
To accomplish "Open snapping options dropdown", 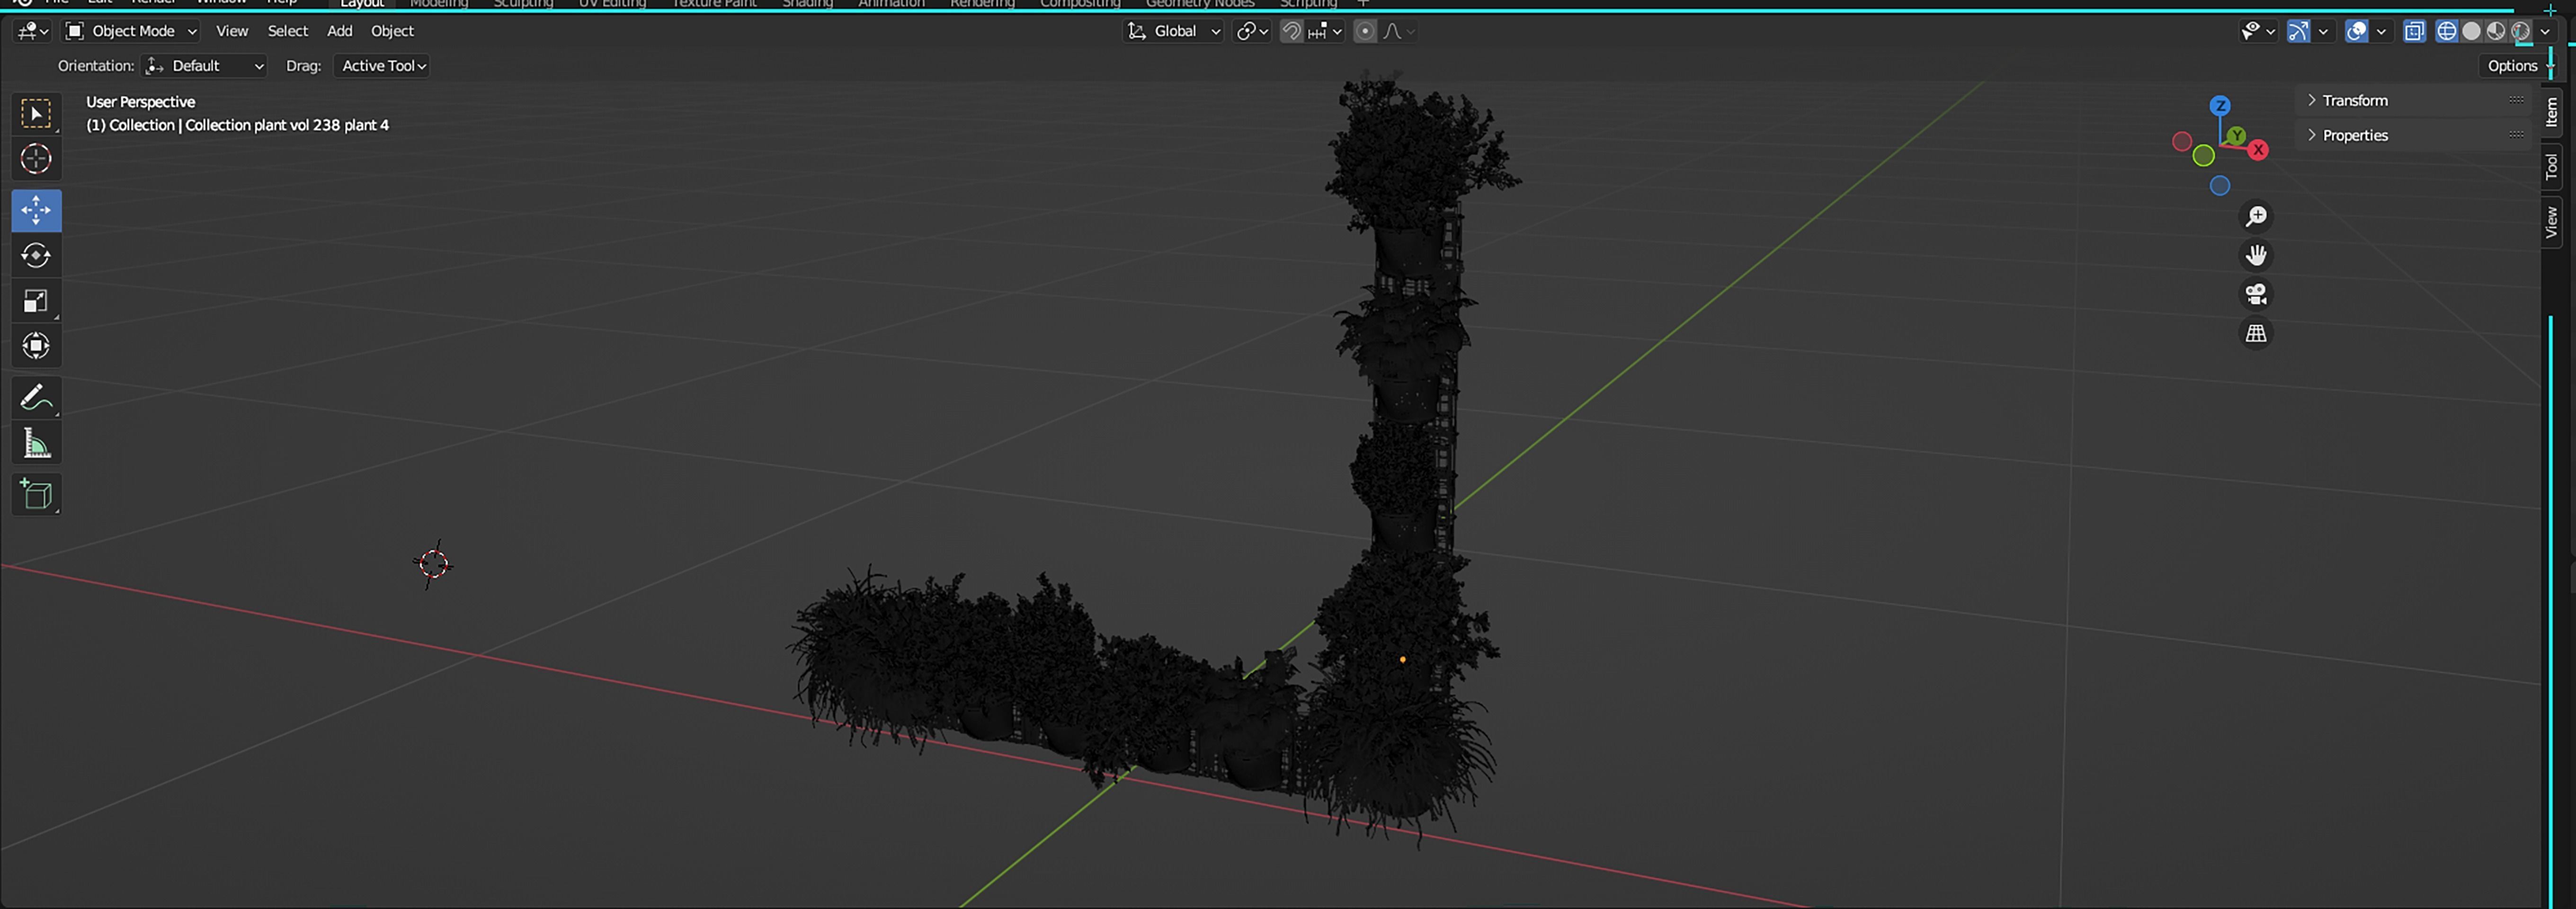I will (x=1325, y=31).
